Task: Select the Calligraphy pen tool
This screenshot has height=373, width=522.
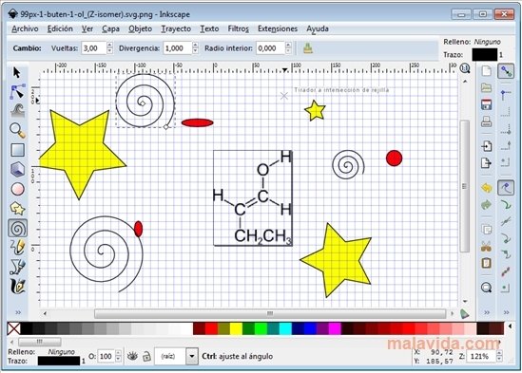Action: tap(18, 287)
